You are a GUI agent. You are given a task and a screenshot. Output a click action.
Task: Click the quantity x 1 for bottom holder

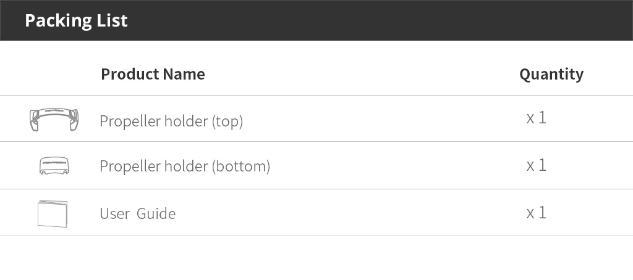click(536, 165)
